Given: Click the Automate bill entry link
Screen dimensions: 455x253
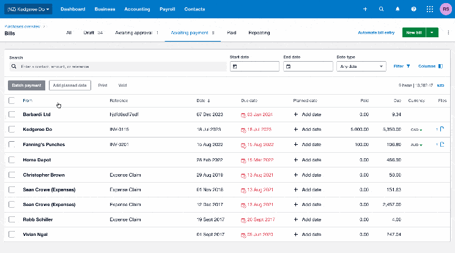Looking at the screenshot, I should pos(376,33).
